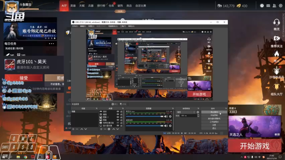Open transition properties gear beside 渐变
The width and height of the screenshot is (285, 160).
[198, 112]
